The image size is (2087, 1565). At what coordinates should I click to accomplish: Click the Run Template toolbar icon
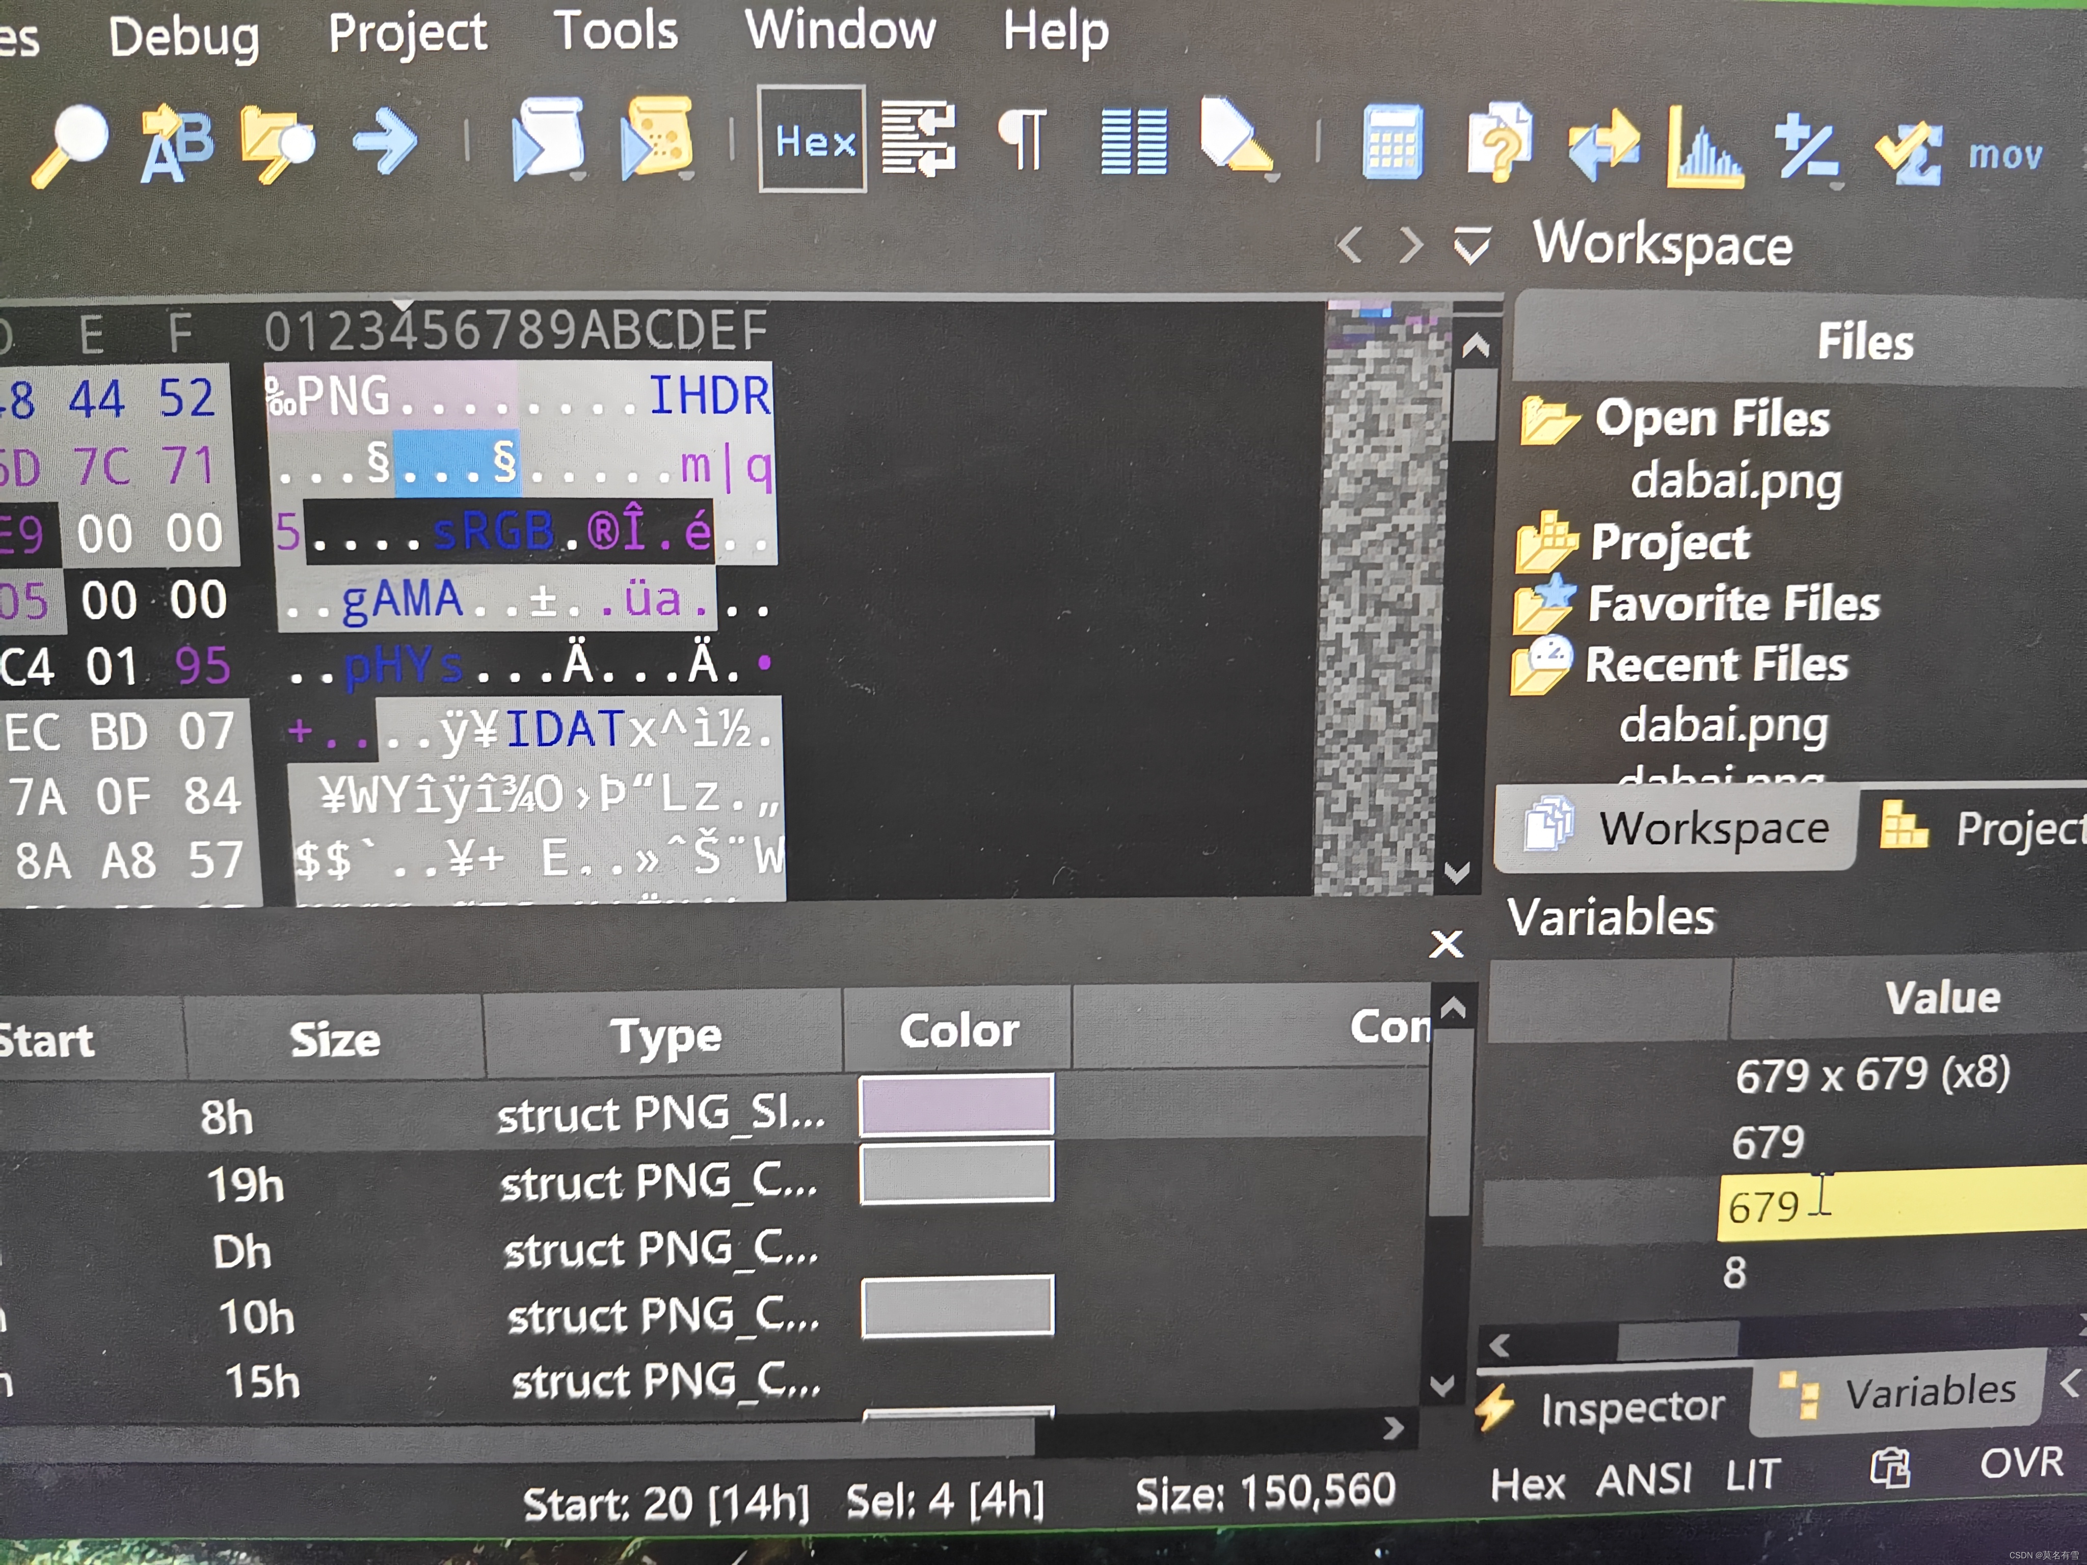tap(658, 138)
